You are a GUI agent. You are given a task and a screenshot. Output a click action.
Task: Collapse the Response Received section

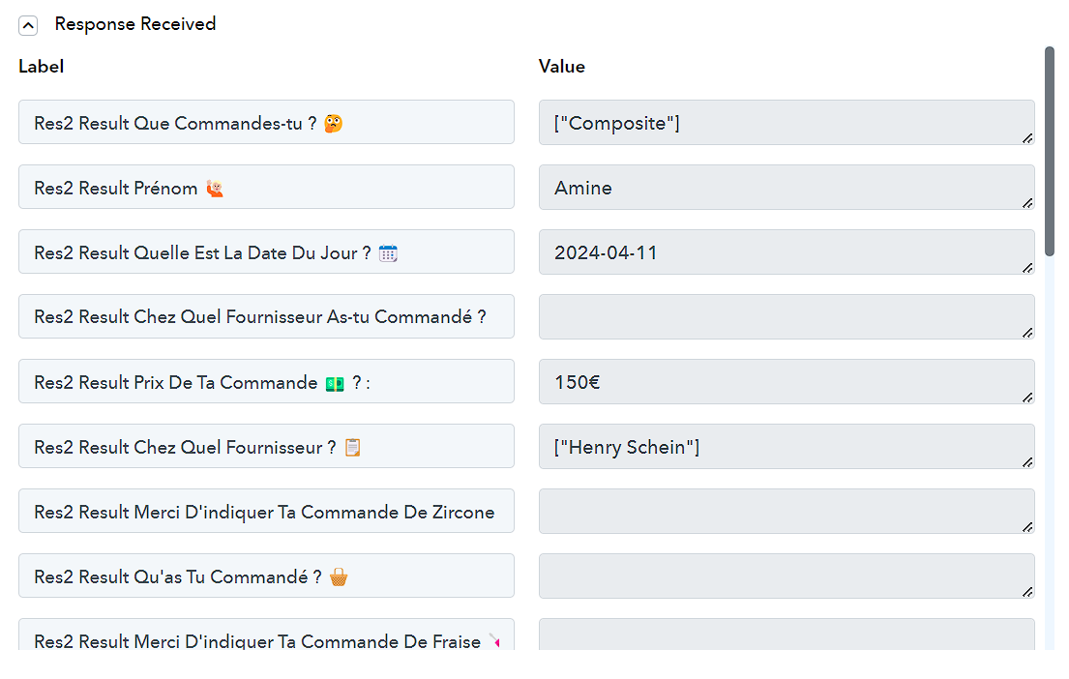pos(28,26)
